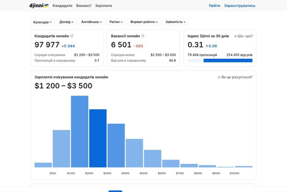Click the Зареєструватись link
The image size is (287, 192).
239,6
